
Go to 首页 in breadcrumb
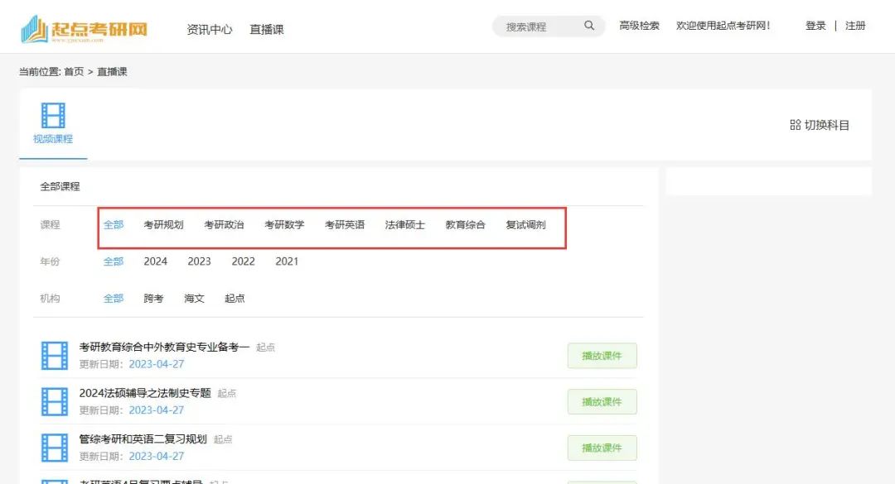74,72
